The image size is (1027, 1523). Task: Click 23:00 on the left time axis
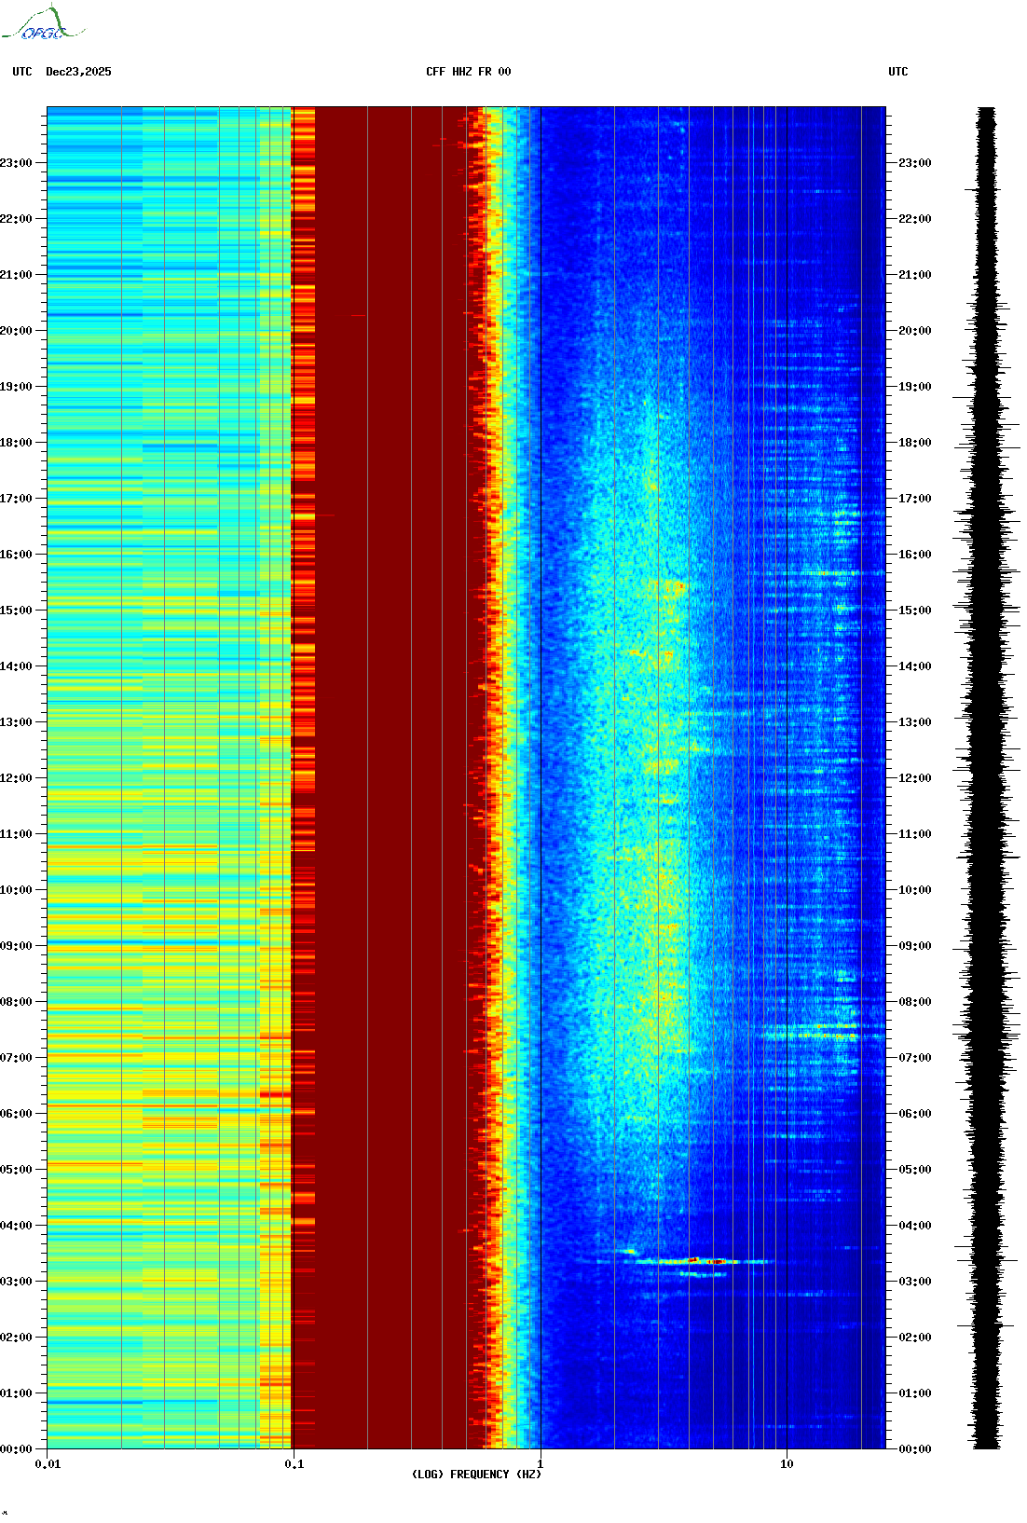pos(16,163)
